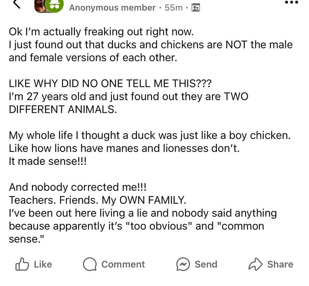Screen dimensions: 309x286
Task: Tap the Share text label
Action: pyautogui.click(x=280, y=264)
